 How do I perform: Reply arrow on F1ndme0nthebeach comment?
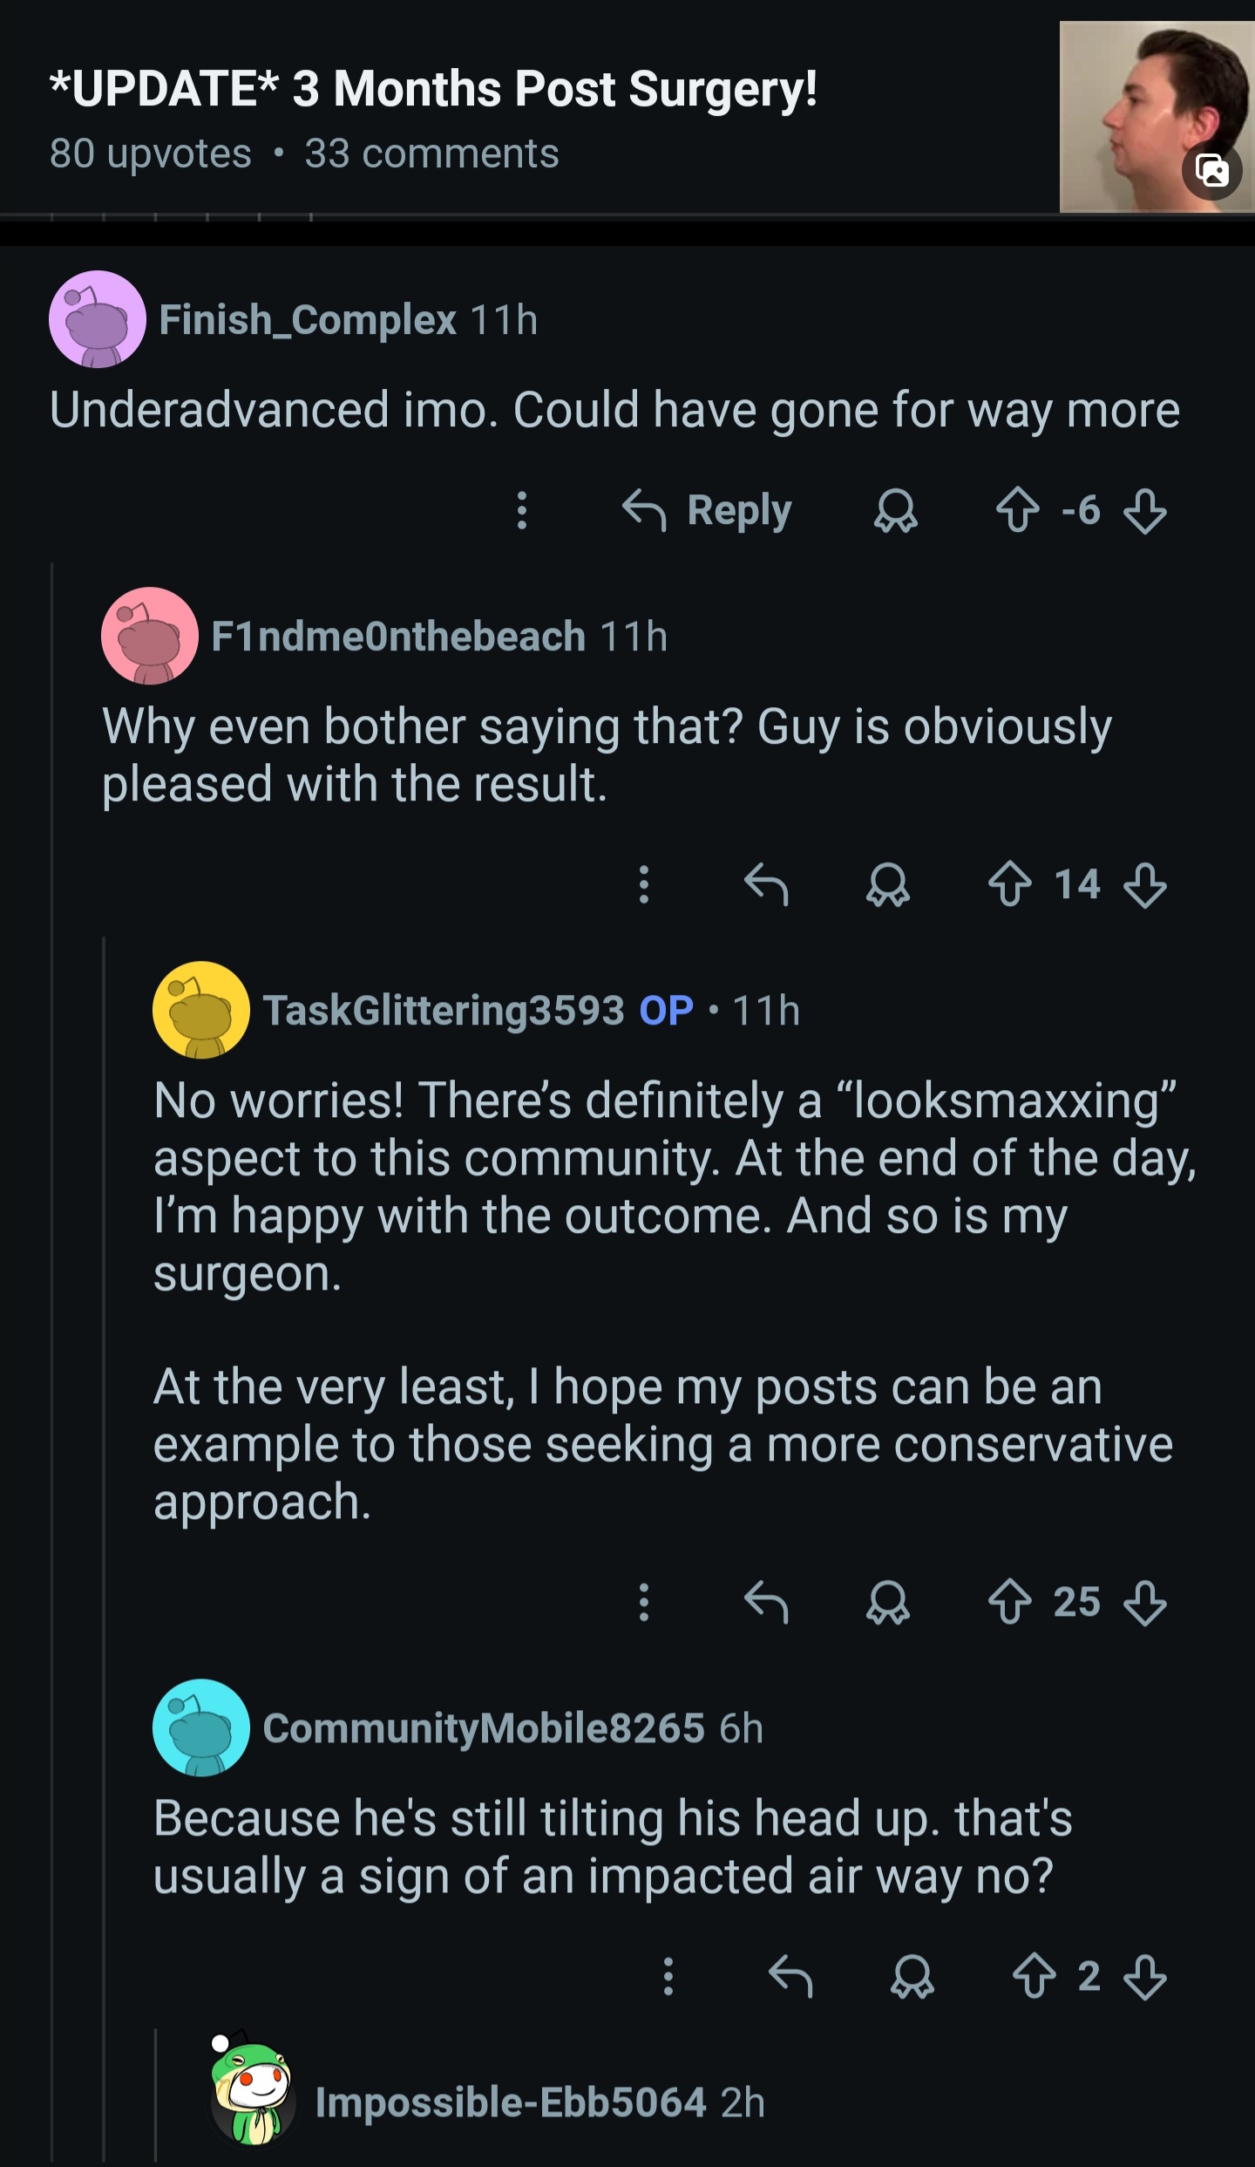click(766, 884)
